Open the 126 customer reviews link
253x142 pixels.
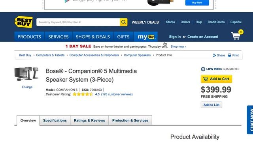117,94
